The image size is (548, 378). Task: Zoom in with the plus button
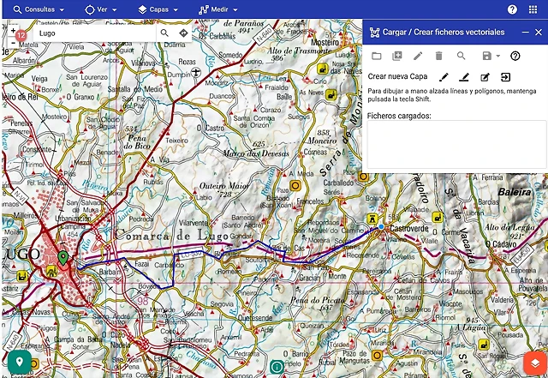point(13,31)
